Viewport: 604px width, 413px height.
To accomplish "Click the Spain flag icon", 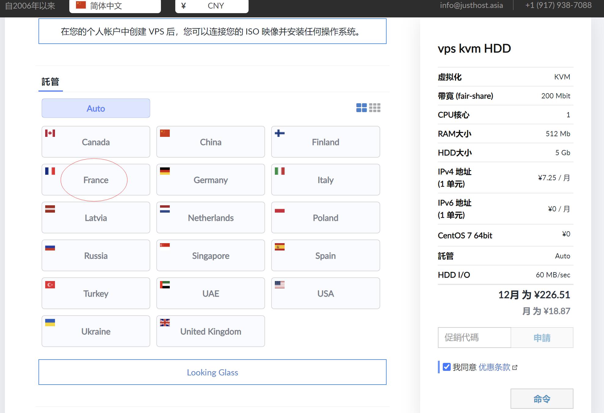I will pyautogui.click(x=280, y=247).
